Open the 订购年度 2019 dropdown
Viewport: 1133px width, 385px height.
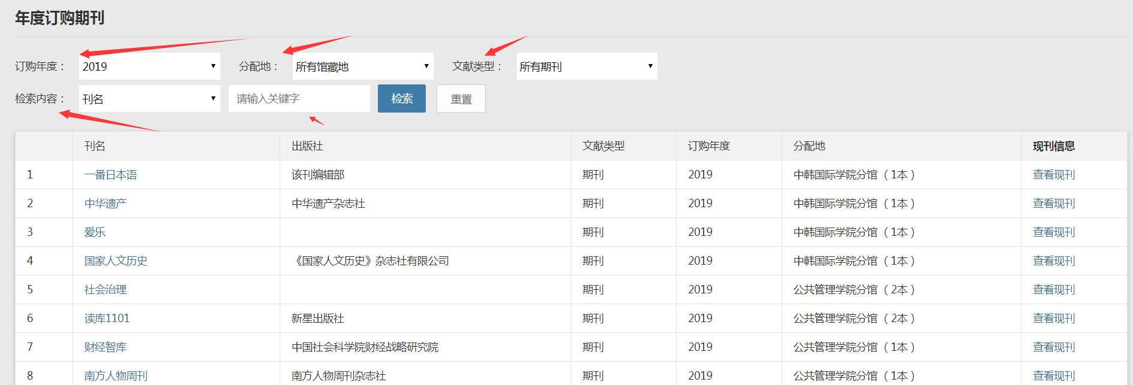[149, 66]
